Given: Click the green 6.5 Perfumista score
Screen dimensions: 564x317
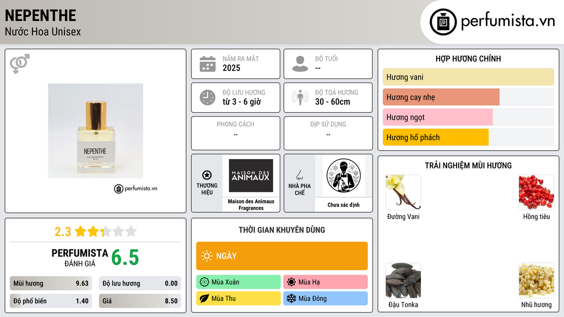Looking at the screenshot, I should 125,258.
